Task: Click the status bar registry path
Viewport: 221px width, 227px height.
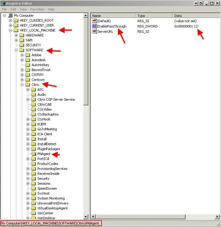Action: [50, 223]
